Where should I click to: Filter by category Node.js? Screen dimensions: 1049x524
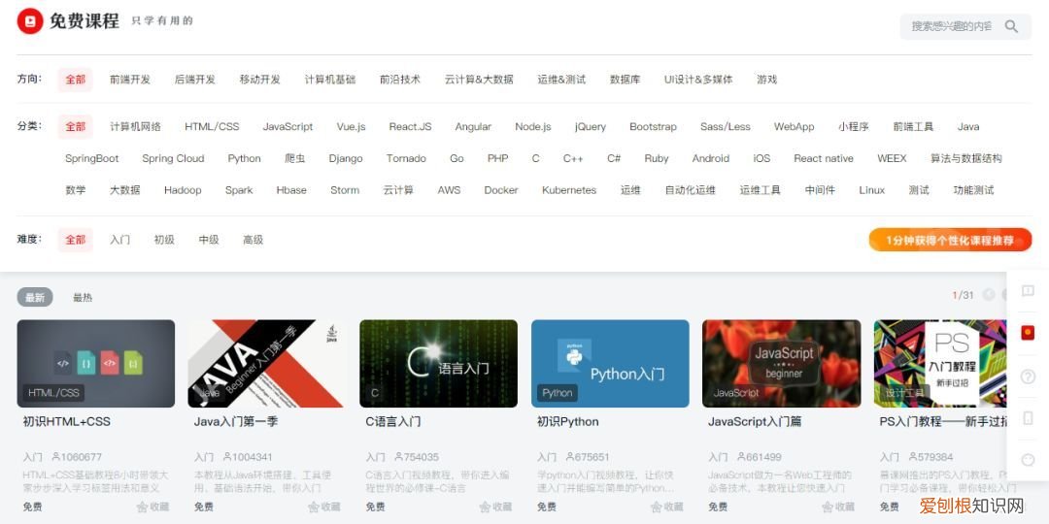coord(533,126)
